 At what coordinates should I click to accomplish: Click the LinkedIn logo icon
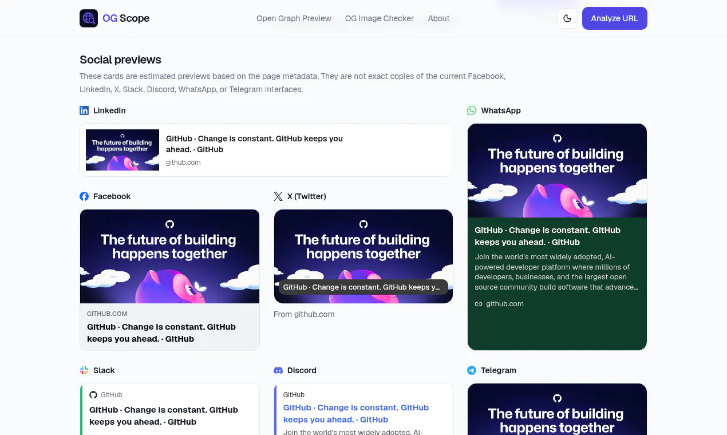click(84, 110)
